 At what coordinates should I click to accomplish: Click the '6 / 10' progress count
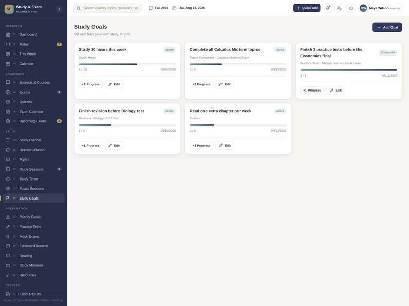(x=83, y=70)
